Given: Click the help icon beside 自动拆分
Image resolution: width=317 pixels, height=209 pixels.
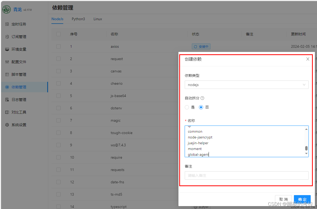Looking at the screenshot, I should [x=202, y=98].
